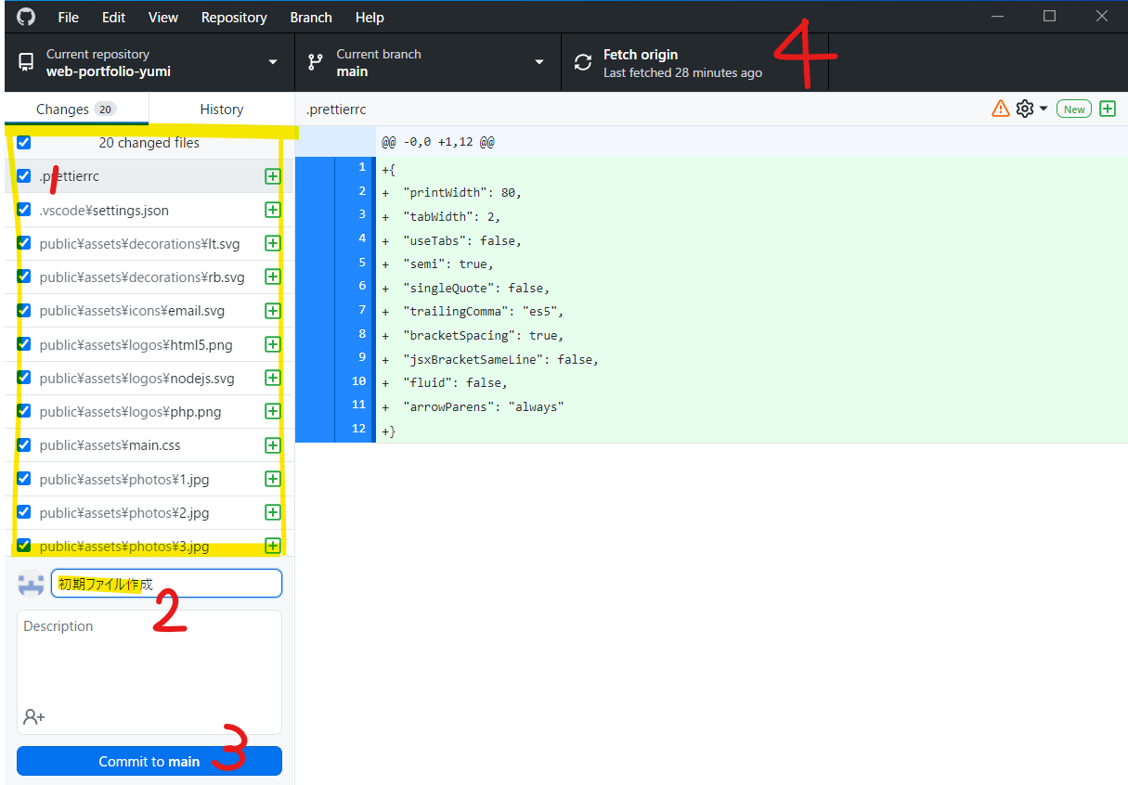Image resolution: width=1128 pixels, height=785 pixels.
Task: Open the Help menu
Action: pyautogui.click(x=370, y=17)
